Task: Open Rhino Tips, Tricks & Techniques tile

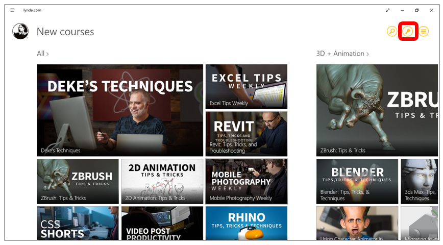Action: click(247, 223)
